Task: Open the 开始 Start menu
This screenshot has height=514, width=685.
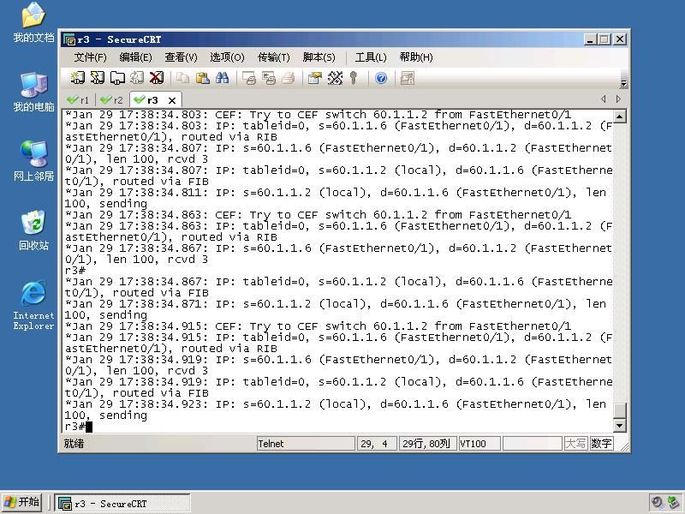Action: [x=22, y=502]
